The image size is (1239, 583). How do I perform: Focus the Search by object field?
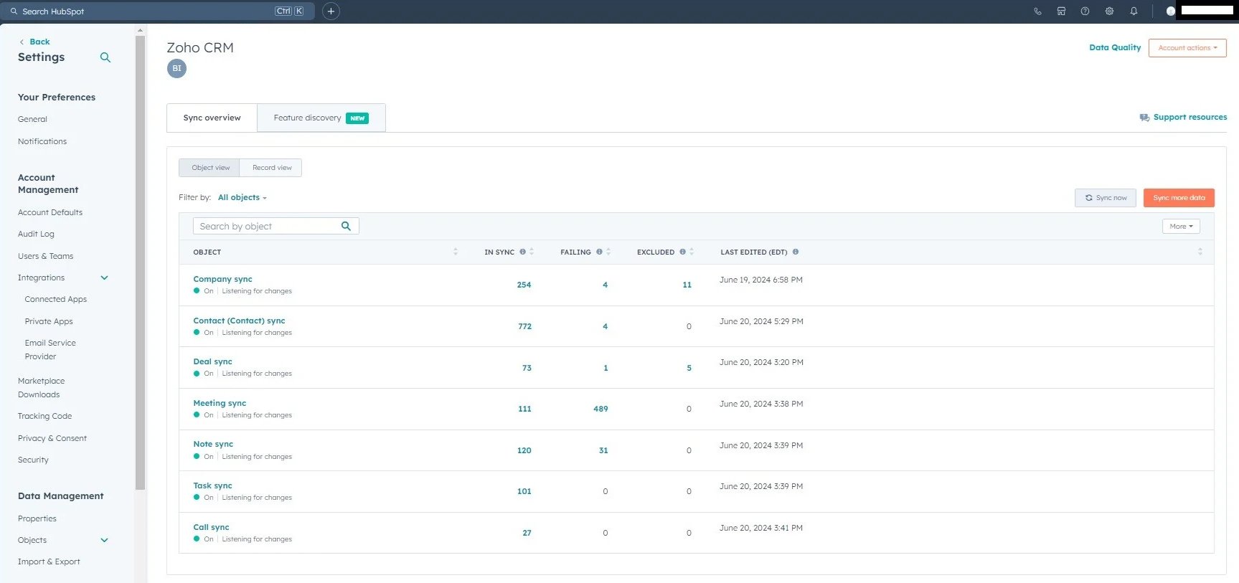tap(276, 227)
